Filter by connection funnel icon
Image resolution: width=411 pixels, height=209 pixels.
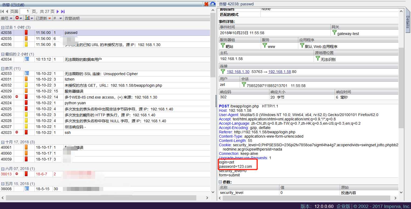pyautogui.click(x=223, y=71)
